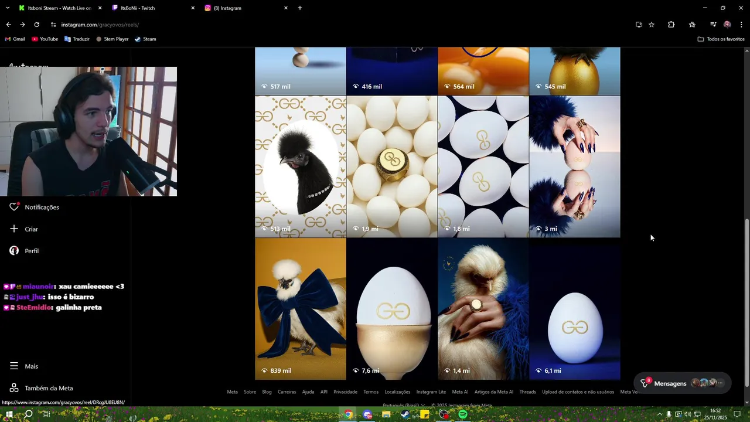
Task: Open the Gmail bookmark
Action: pos(15,39)
